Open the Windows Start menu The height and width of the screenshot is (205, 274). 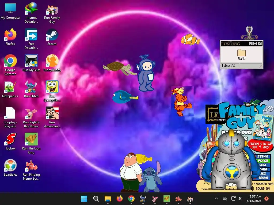click(x=84, y=199)
